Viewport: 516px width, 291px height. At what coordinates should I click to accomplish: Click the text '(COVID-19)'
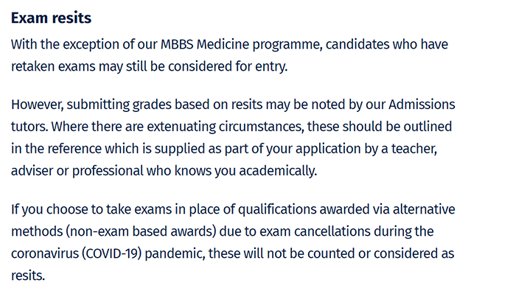[111, 253]
